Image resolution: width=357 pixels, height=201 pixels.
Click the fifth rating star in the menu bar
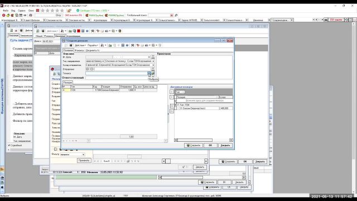62,11
